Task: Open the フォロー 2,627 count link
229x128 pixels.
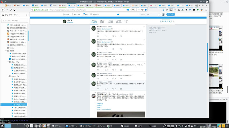Action: [102, 21]
